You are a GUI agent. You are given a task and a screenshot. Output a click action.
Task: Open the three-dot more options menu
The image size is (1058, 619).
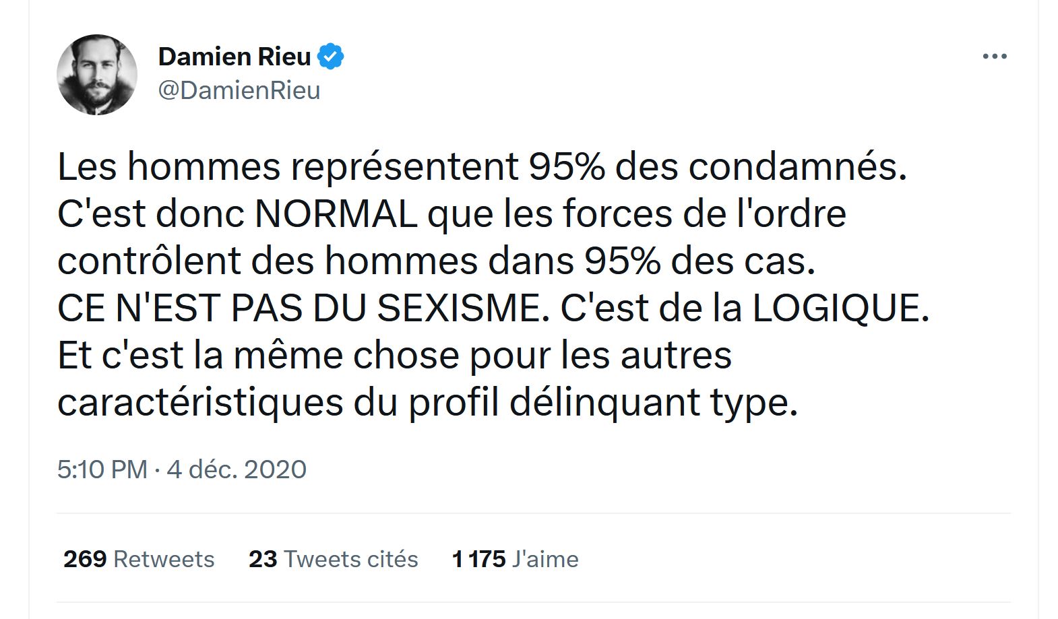994,57
